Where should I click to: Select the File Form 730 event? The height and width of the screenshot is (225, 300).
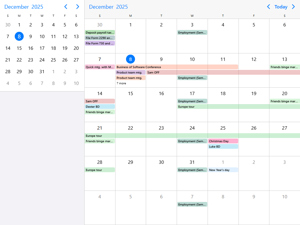click(x=100, y=43)
